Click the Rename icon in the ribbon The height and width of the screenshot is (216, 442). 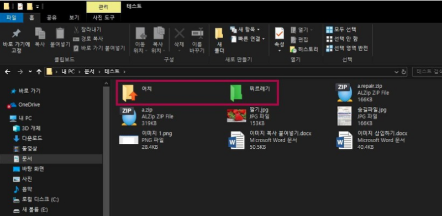click(197, 33)
